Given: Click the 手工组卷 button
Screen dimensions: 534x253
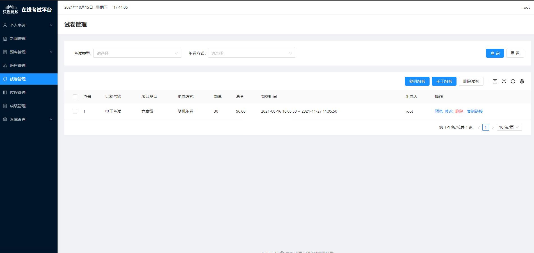Looking at the screenshot, I should click(x=444, y=81).
